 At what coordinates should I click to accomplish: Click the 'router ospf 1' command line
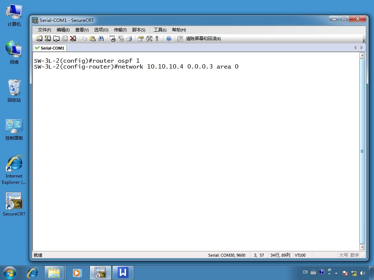point(87,61)
